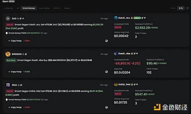This screenshot has width=191, height=114.
Task: Switch to the Fresh Wallet tab
Action: pos(44,8)
